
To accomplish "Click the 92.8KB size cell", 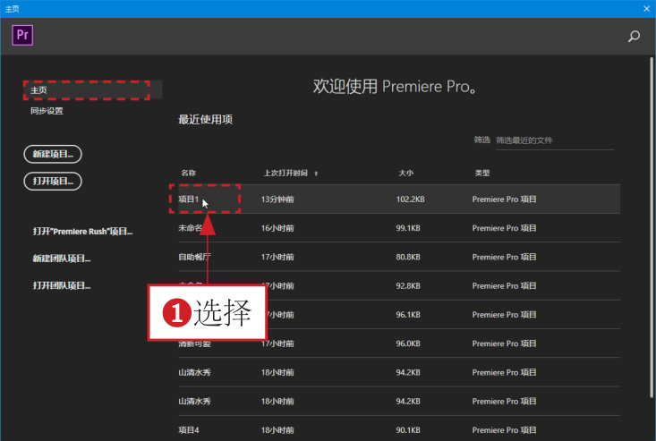I will 408,286.
